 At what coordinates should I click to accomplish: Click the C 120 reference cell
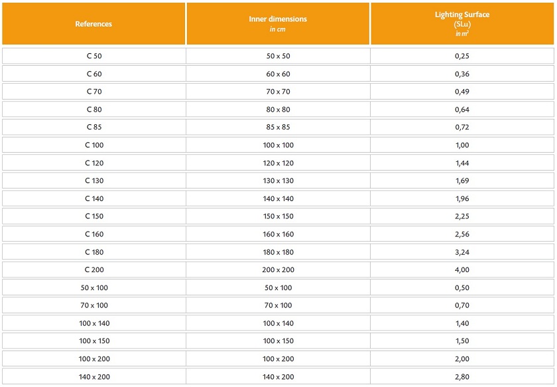(x=93, y=163)
